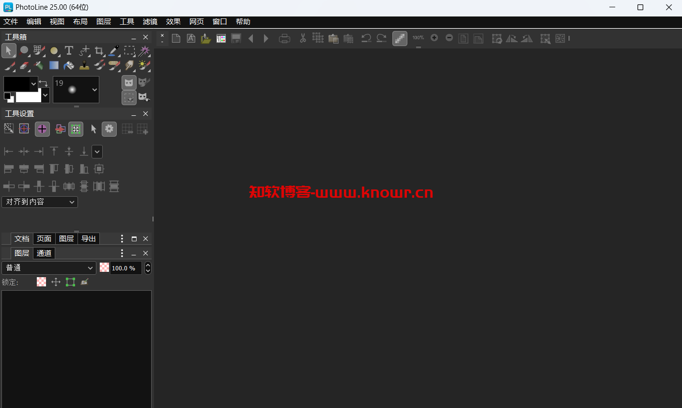Screen dimensions: 682x408
Task: Select the eraser tool in toolbox
Action: click(x=24, y=65)
